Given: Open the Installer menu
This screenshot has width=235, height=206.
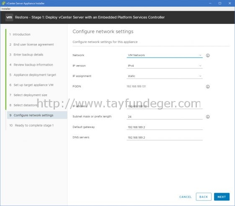Looking at the screenshot, I should (6, 9).
